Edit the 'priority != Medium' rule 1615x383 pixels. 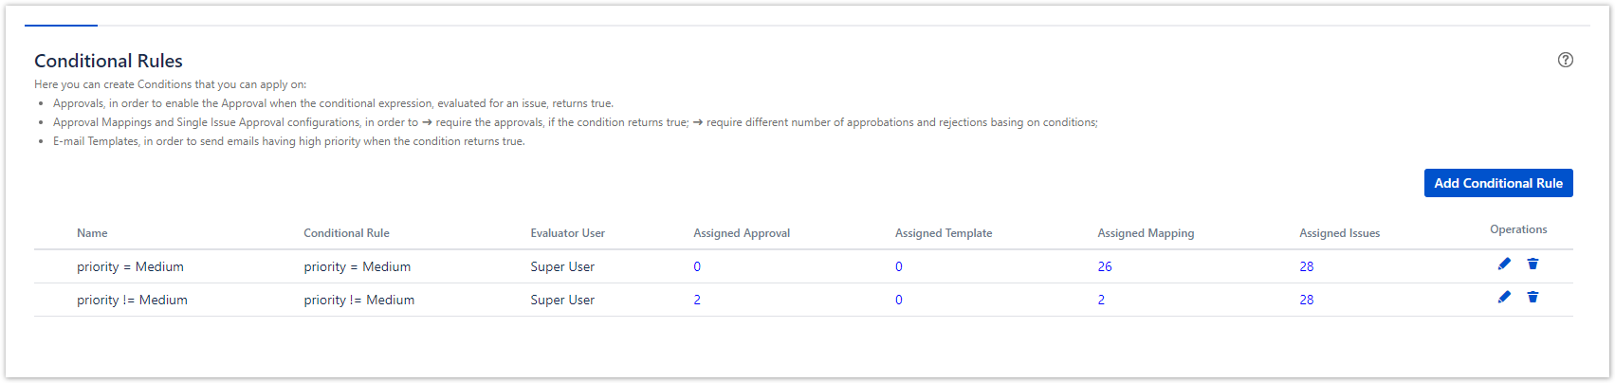1504,298
